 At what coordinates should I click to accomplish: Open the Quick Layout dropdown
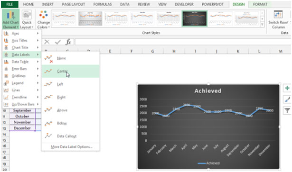[x=27, y=19]
